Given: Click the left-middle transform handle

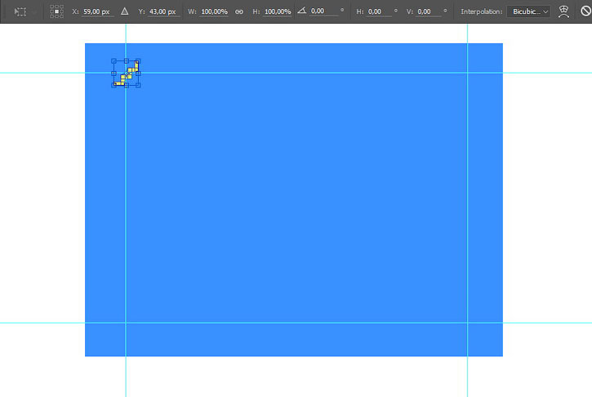Looking at the screenshot, I should coord(114,74).
